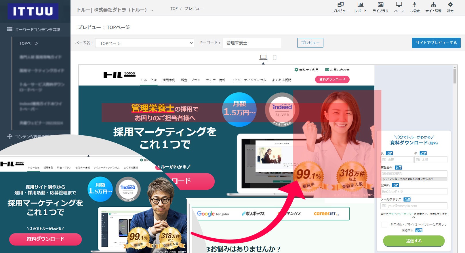Open サイト管理 sitemap icon
This screenshot has width=465, height=253.
[433, 5]
